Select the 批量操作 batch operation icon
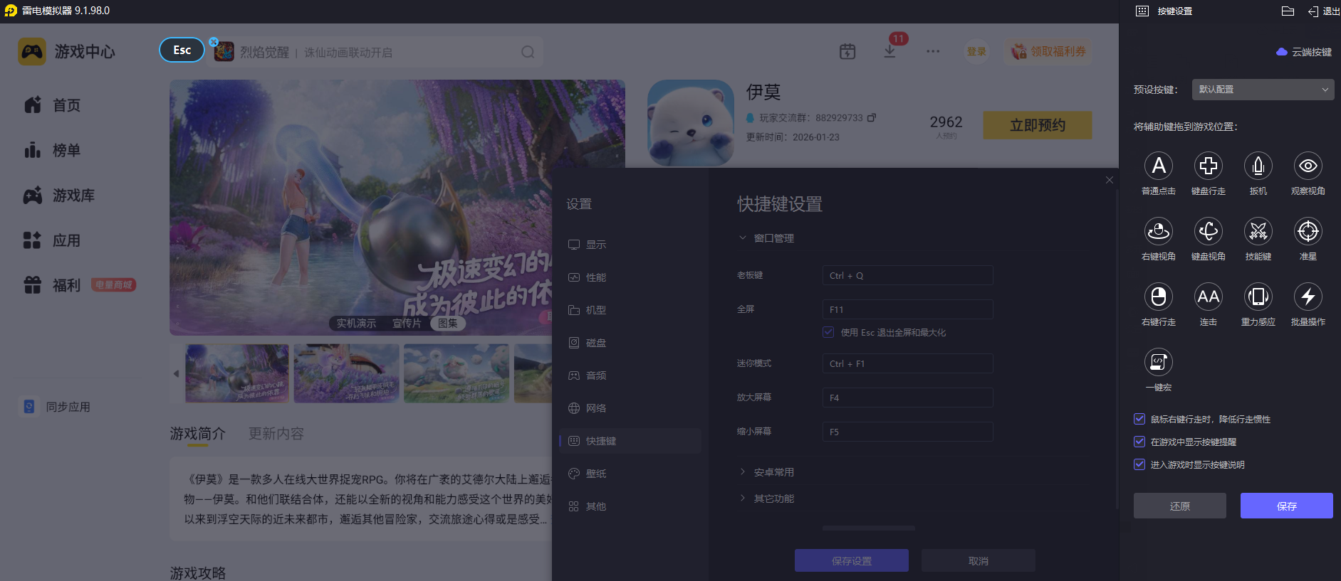This screenshot has height=581, width=1341. pos(1308,297)
